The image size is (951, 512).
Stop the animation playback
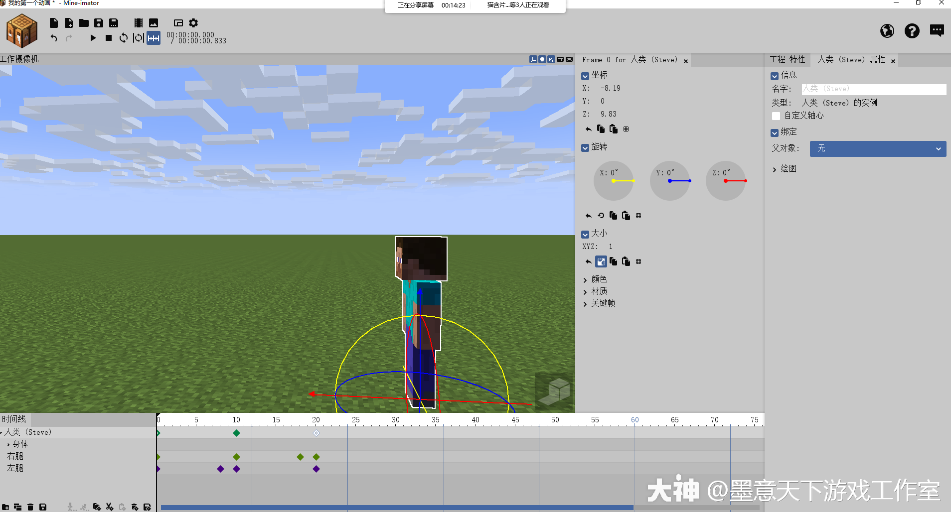click(x=109, y=38)
